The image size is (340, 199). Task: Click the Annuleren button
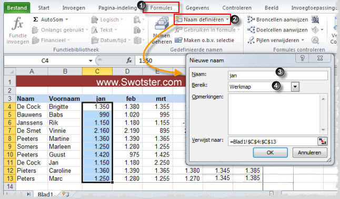click(309, 152)
